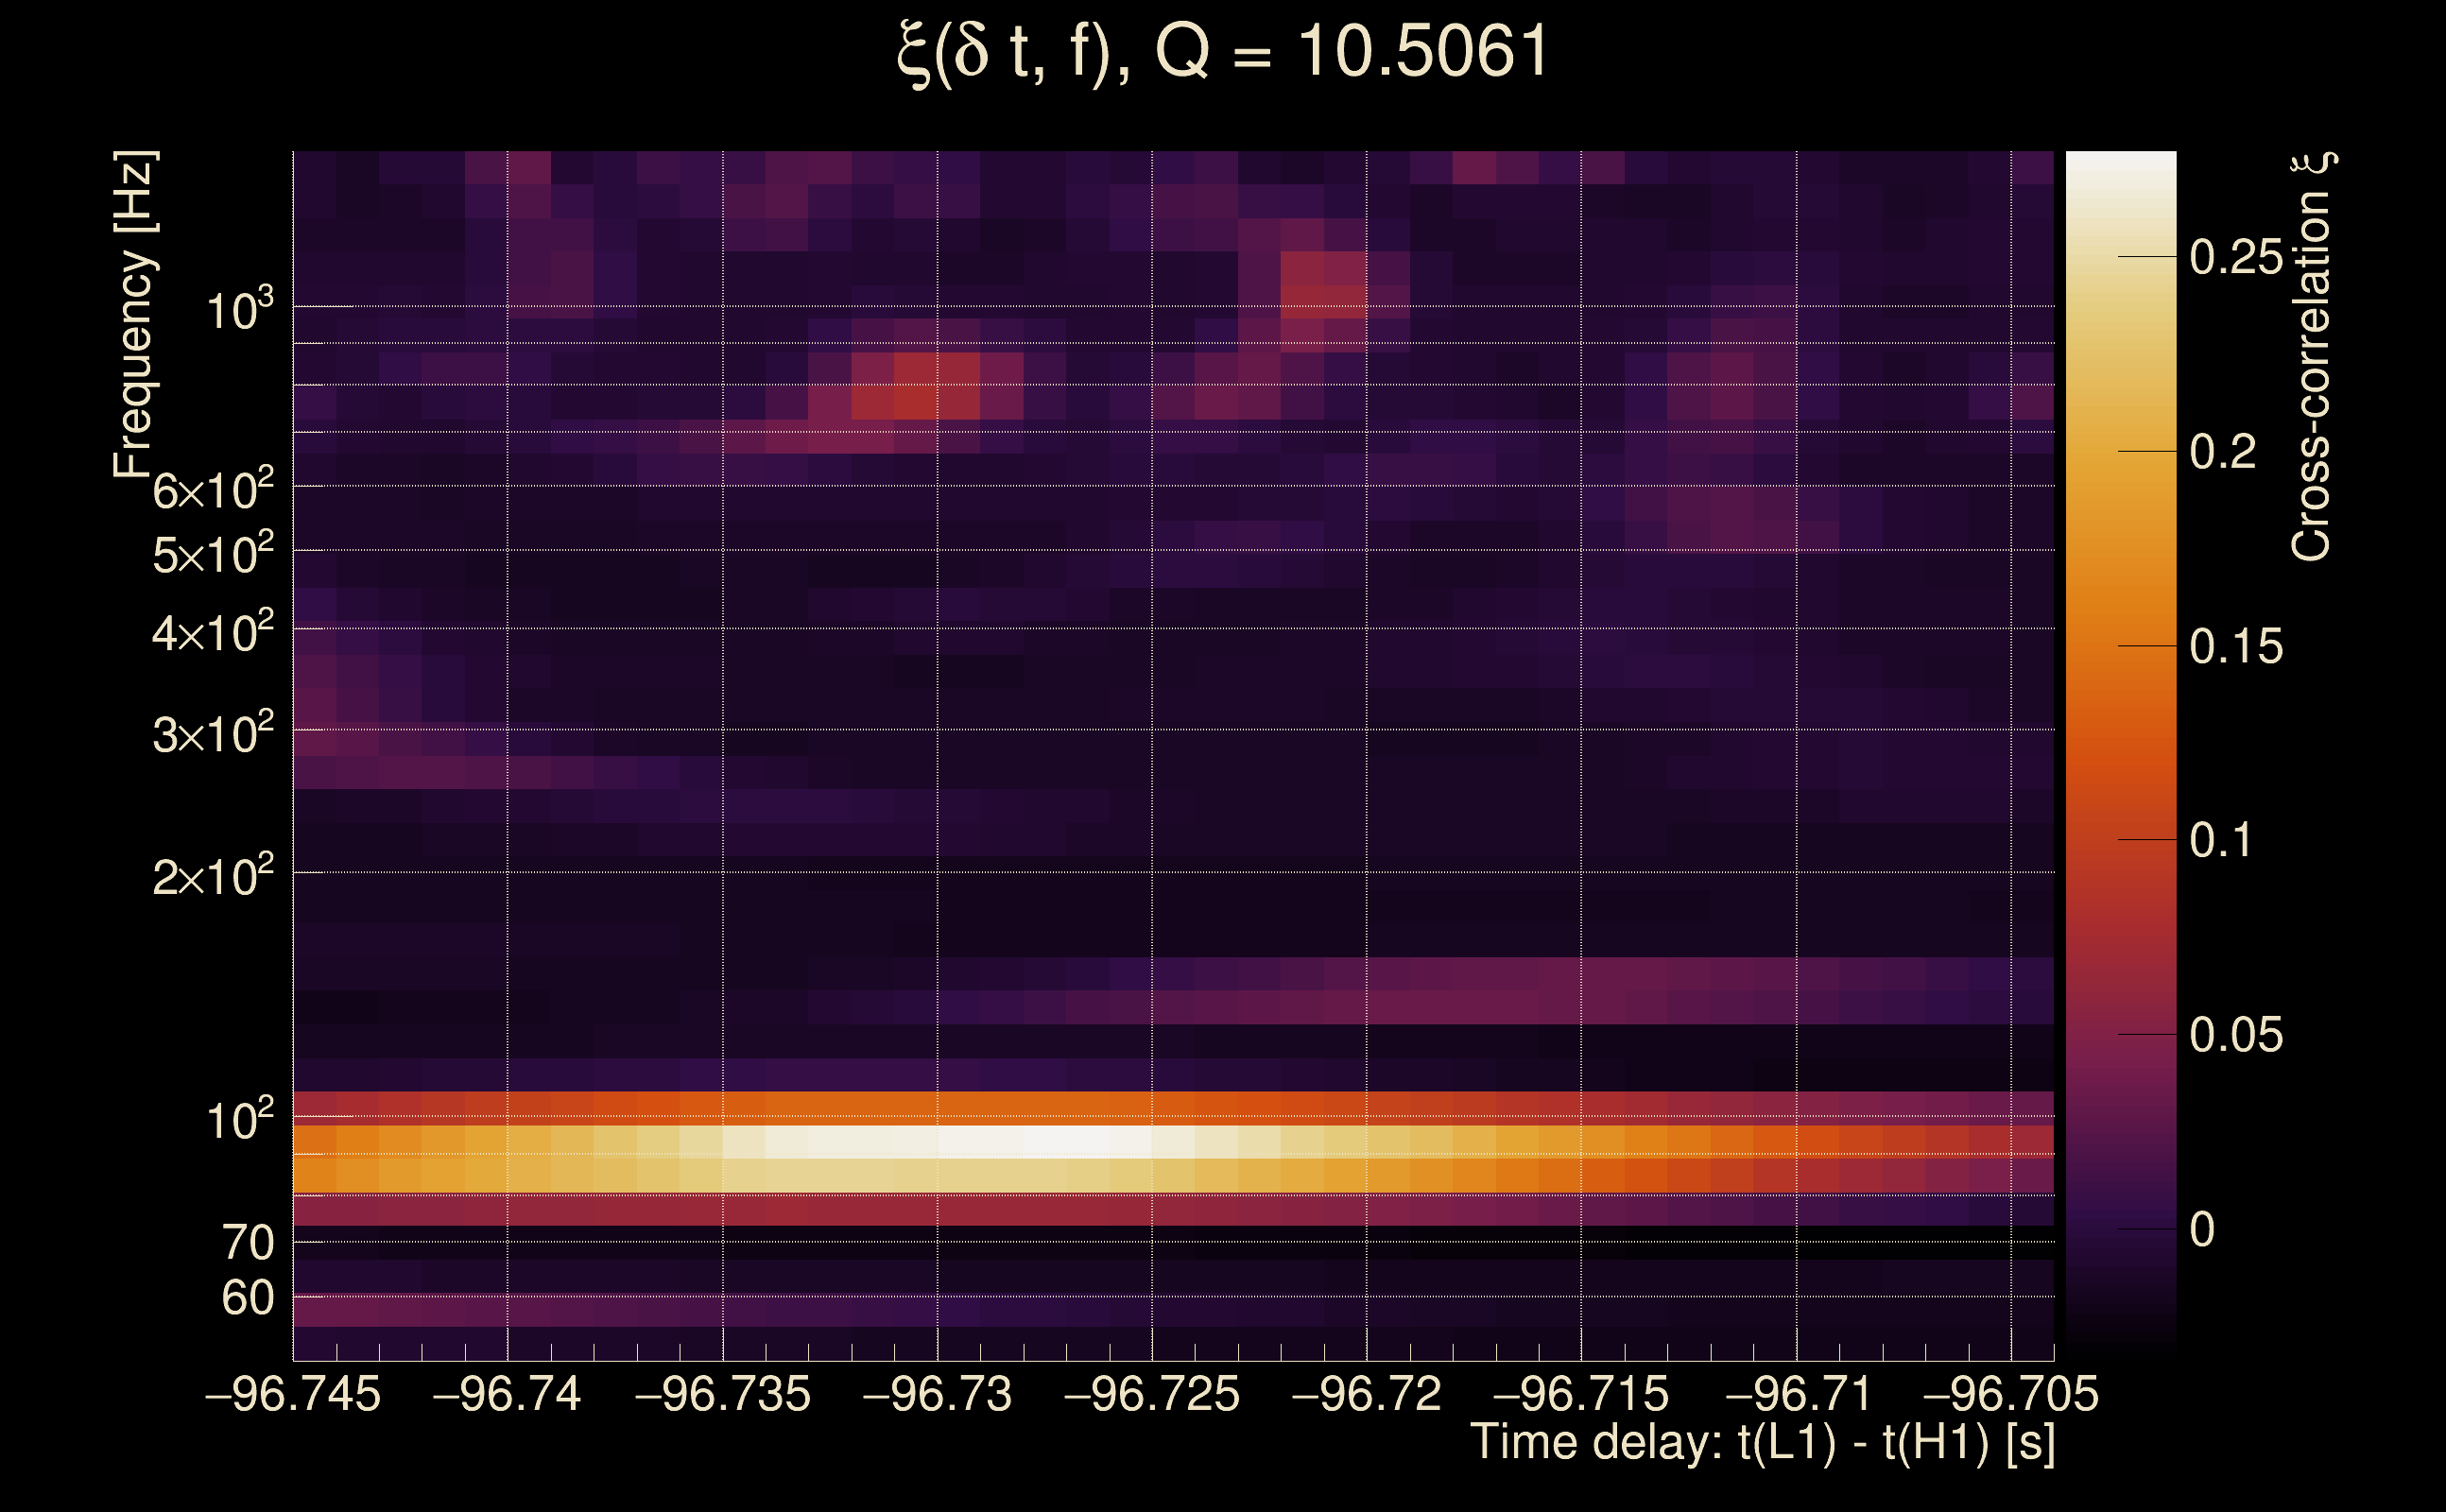This screenshot has width=2446, height=1512.
Task: Click the red blob above 10³ Hz
Action: 1323,284
